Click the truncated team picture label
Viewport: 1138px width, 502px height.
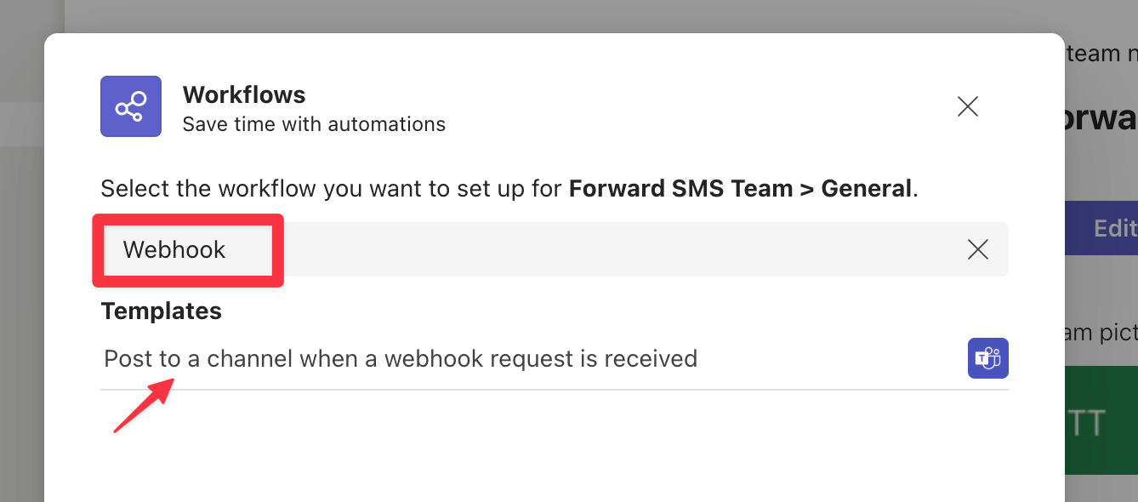click(x=1101, y=332)
